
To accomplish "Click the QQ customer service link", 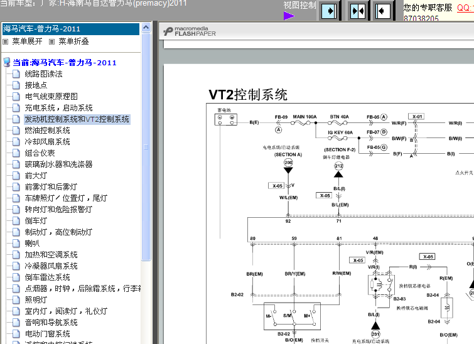I will pos(465,8).
